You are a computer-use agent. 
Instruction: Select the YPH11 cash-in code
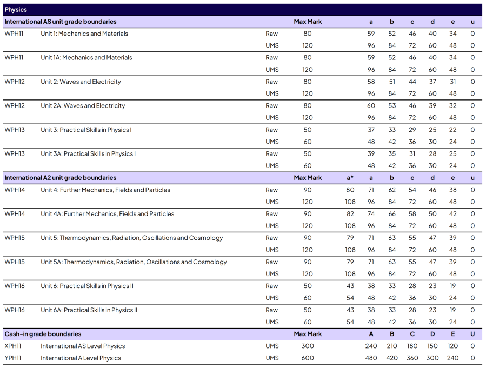tap(14, 358)
